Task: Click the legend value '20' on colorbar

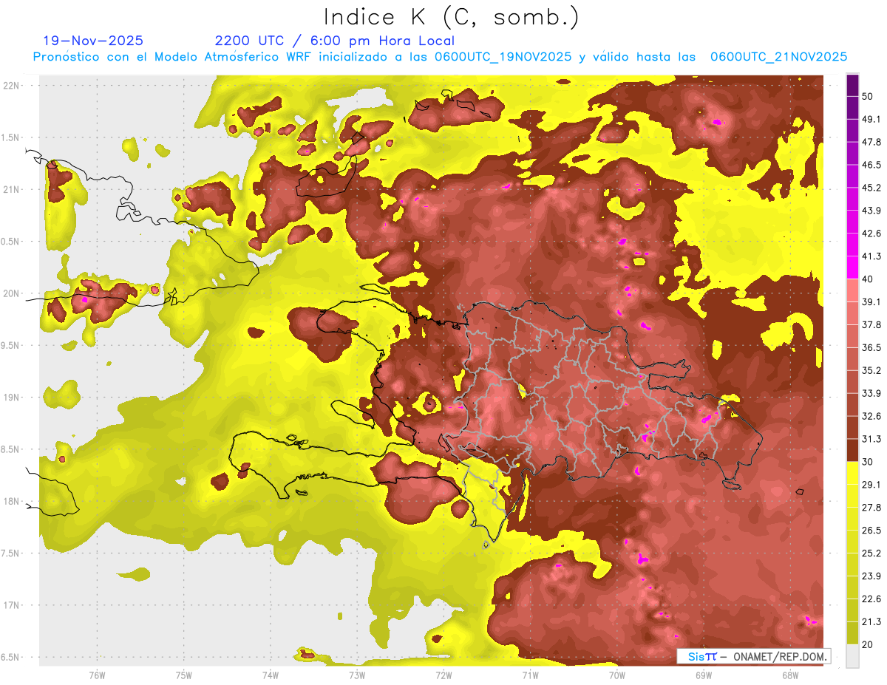Action: (x=869, y=644)
